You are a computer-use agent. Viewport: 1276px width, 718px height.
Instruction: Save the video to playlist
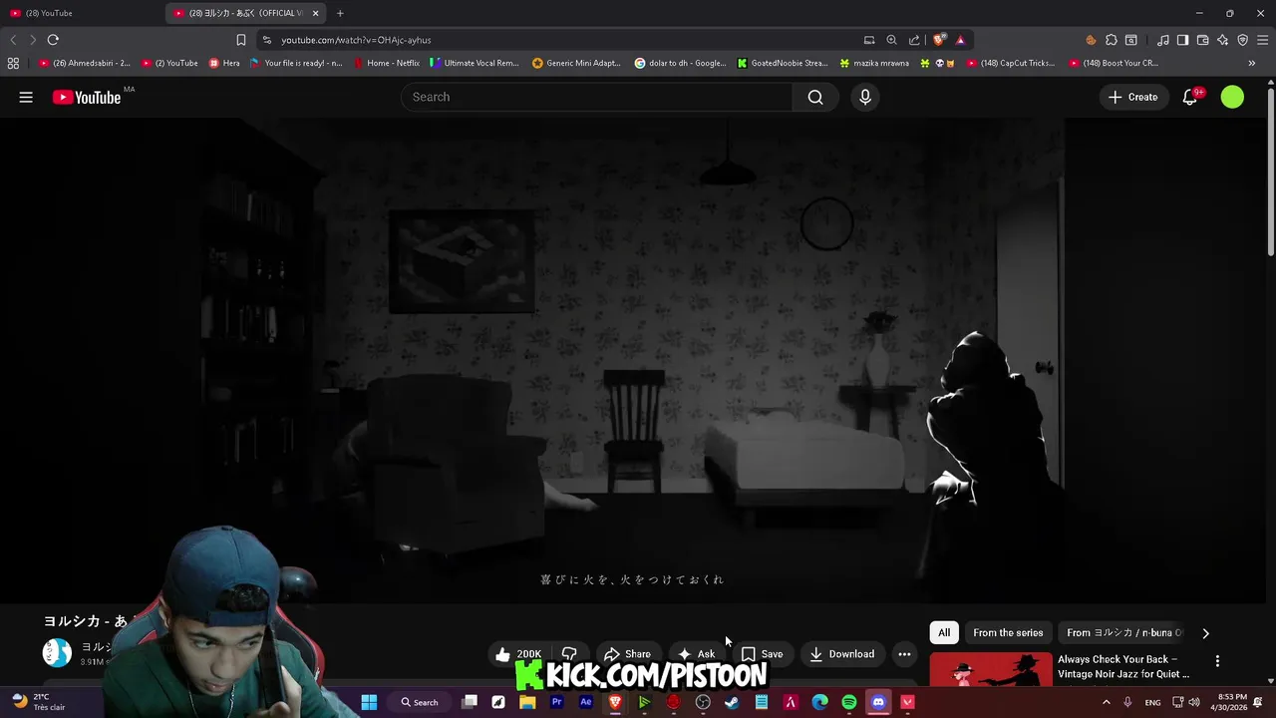pyautogui.click(x=762, y=654)
